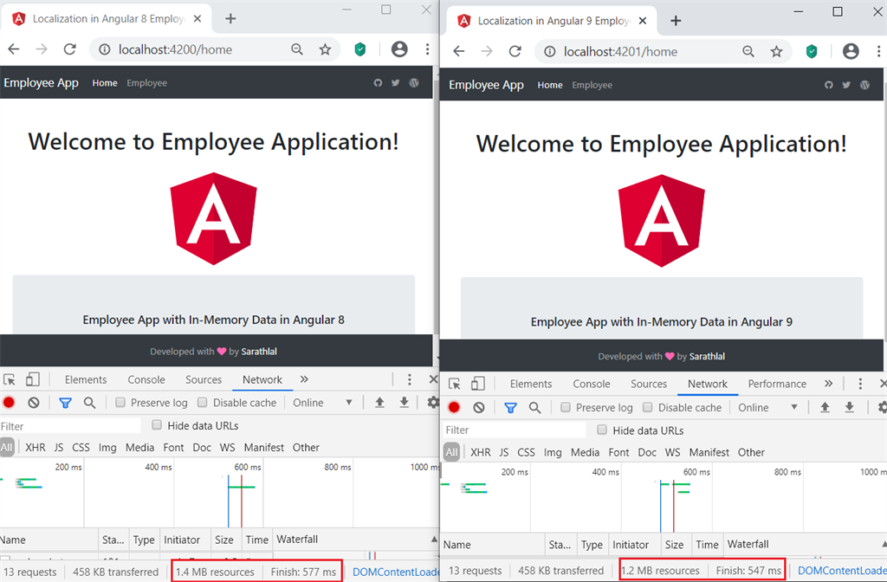Expand more tabs chevron in left DevTools
This screenshot has width=887, height=582.
pos(304,379)
